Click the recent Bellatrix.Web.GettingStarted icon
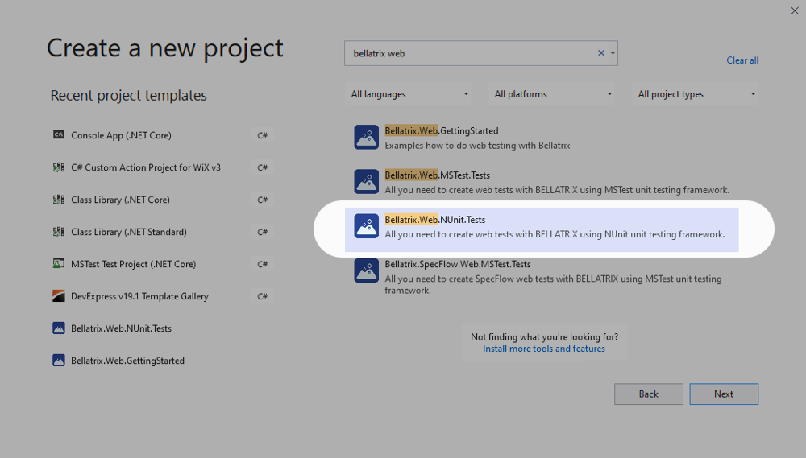The height and width of the screenshot is (458, 806). [59, 361]
